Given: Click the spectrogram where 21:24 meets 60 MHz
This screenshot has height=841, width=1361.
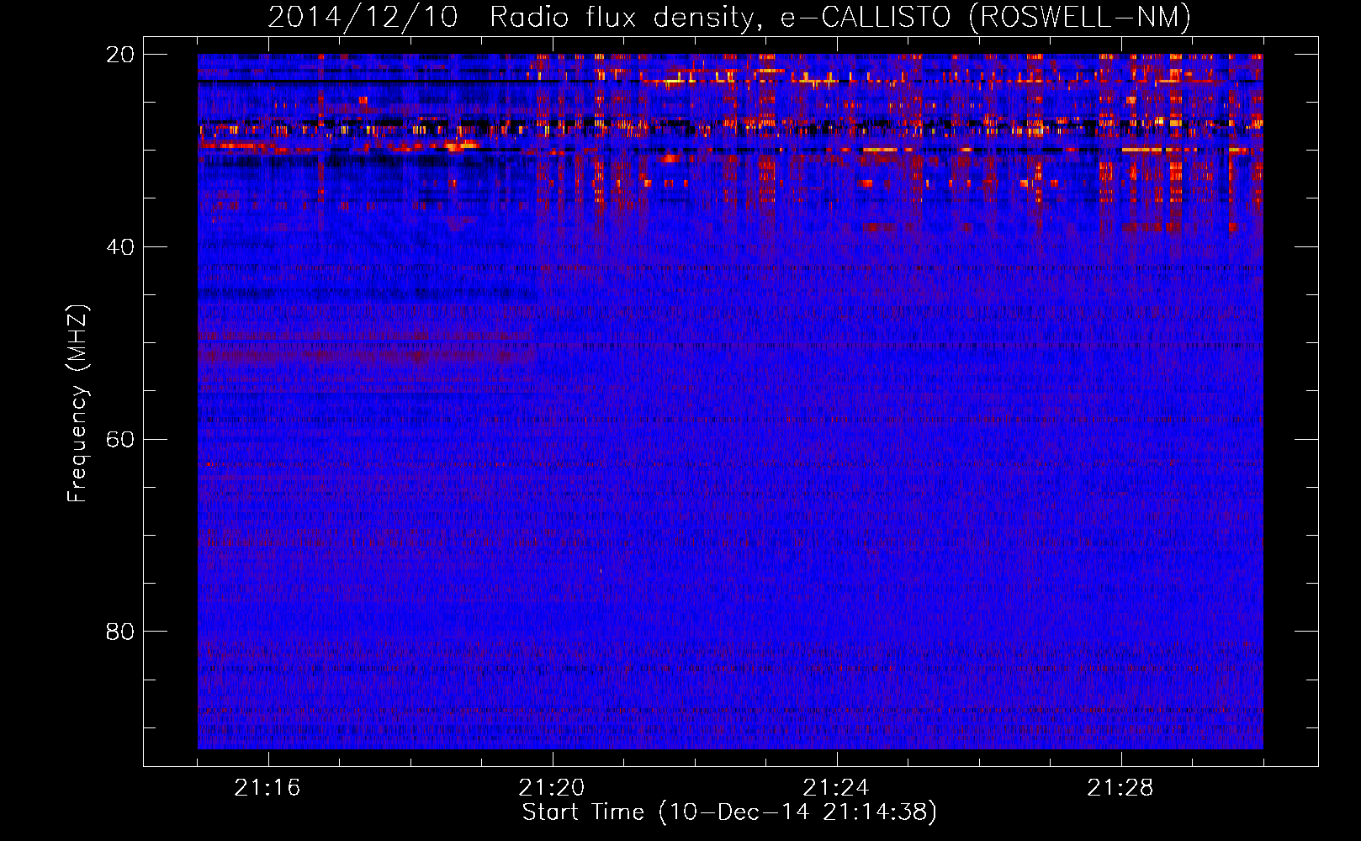Looking at the screenshot, I should pos(837,439).
